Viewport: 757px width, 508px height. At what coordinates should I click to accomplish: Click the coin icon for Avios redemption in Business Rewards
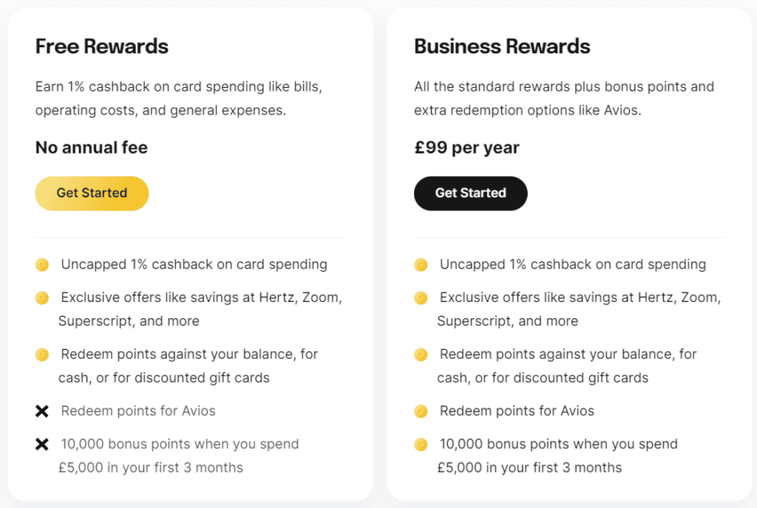[421, 411]
